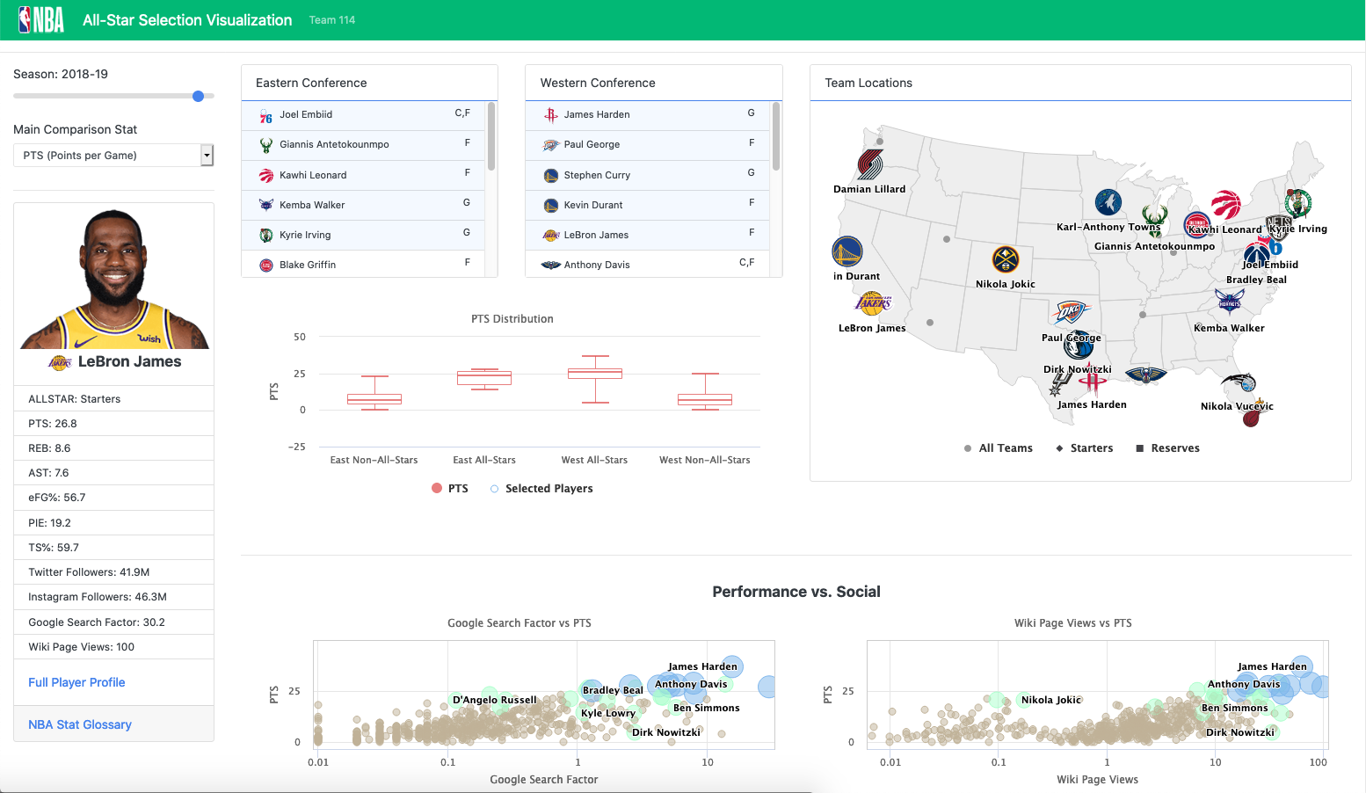Image resolution: width=1366 pixels, height=793 pixels.
Task: Click the Rockets icon beside James Harden
Action: click(551, 115)
